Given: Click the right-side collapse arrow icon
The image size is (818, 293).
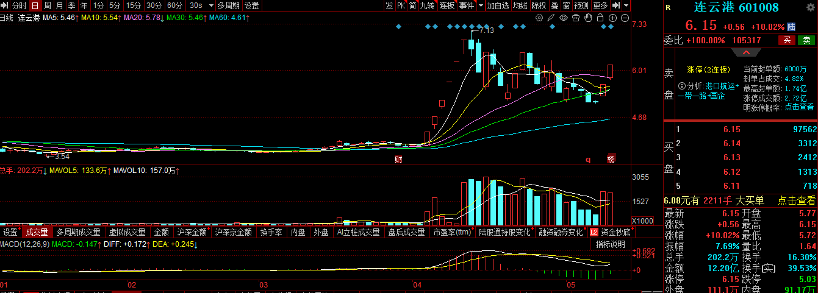Looking at the screenshot, I should [x=616, y=5].
